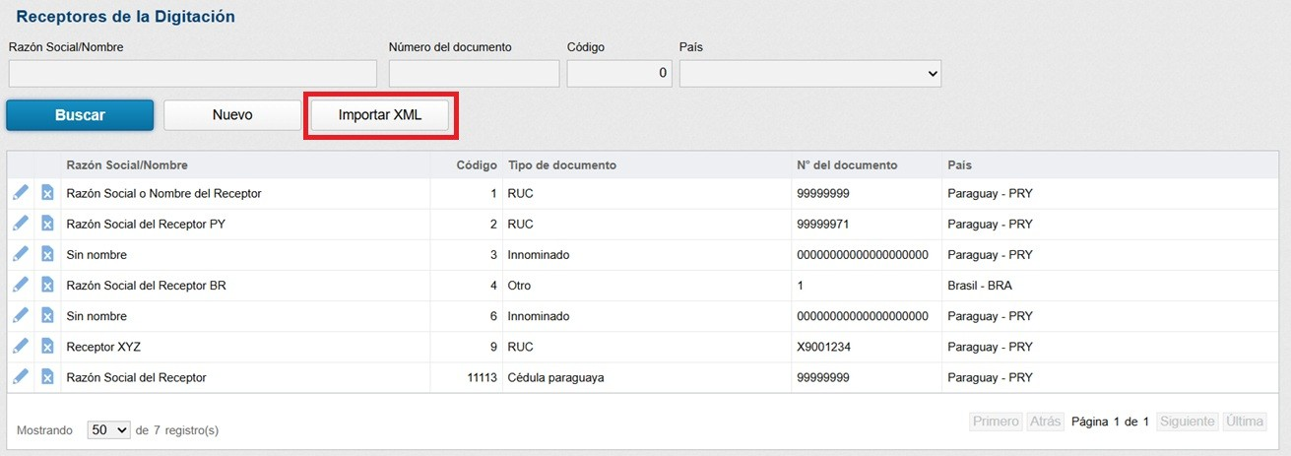Viewport: 1291px width, 456px height.
Task: Click the Código number field
Action: [x=619, y=74]
